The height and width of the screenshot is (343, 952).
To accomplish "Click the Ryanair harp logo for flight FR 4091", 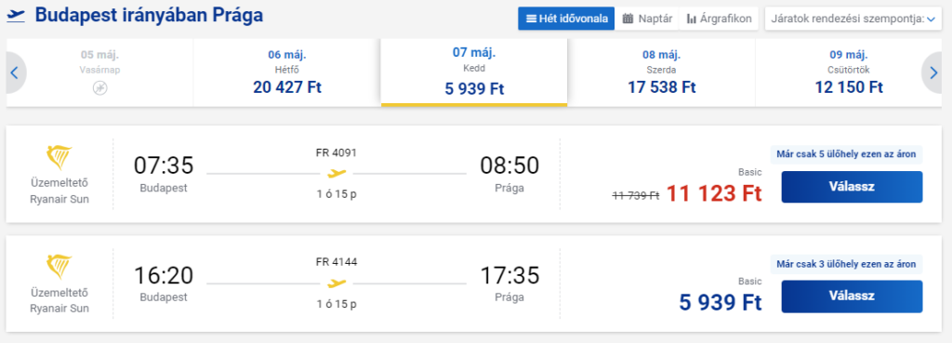I will coord(59,158).
